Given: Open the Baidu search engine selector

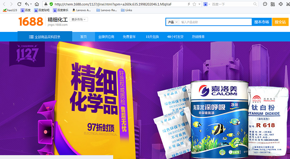Looking at the screenshot, I should click(207, 4).
